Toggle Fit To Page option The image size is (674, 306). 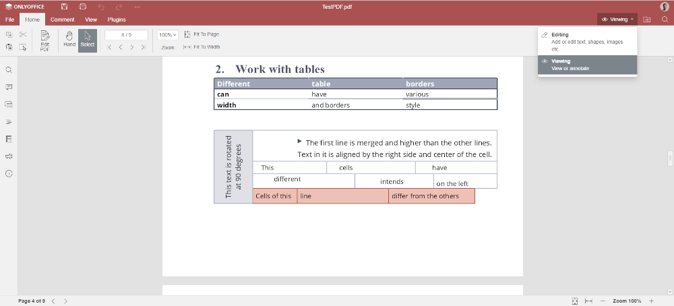pyautogui.click(x=202, y=34)
